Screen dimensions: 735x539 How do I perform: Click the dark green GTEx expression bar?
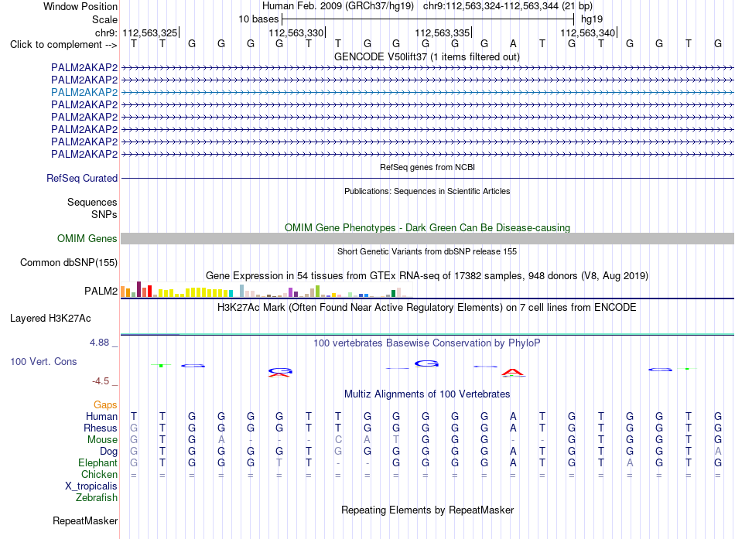[393, 294]
